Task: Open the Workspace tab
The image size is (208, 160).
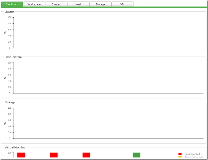Action: pyautogui.click(x=34, y=4)
